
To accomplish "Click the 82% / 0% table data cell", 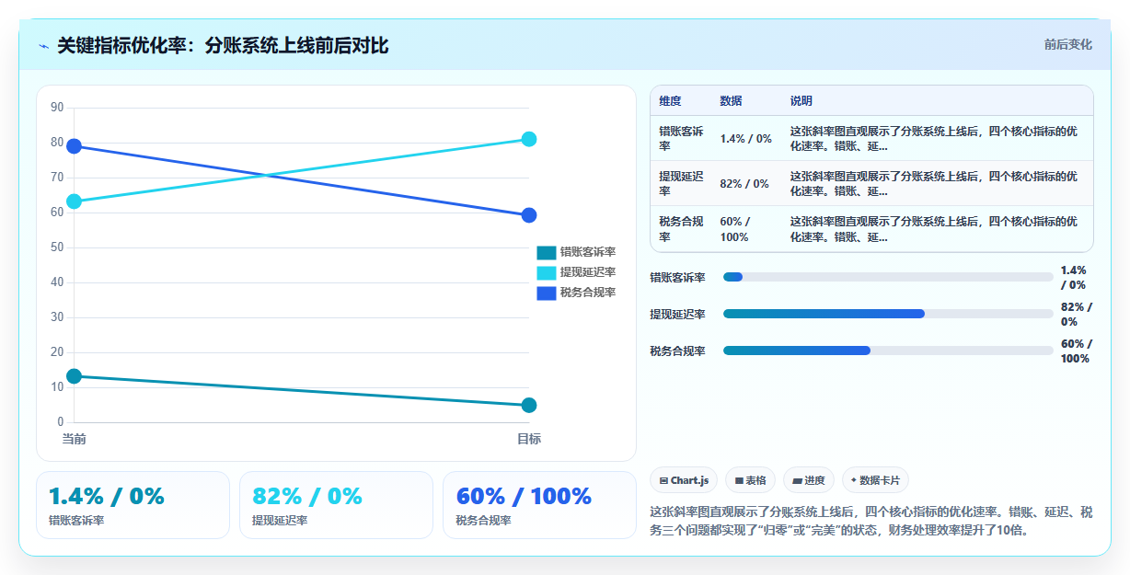I will tap(746, 184).
